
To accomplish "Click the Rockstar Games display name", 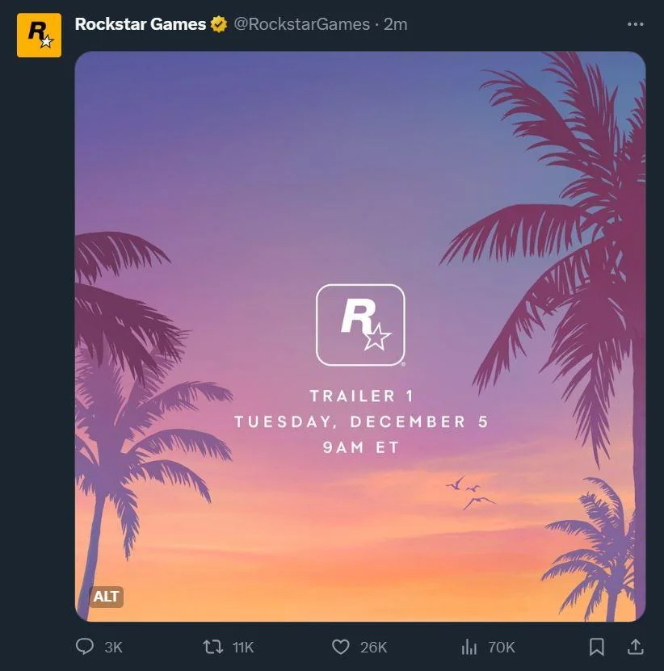I will click(x=140, y=24).
